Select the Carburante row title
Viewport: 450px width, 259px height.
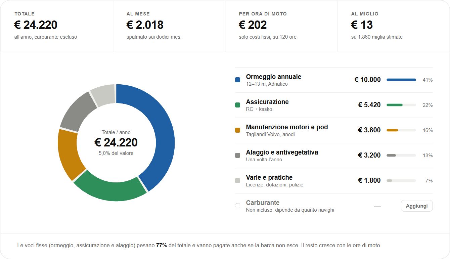(x=263, y=203)
